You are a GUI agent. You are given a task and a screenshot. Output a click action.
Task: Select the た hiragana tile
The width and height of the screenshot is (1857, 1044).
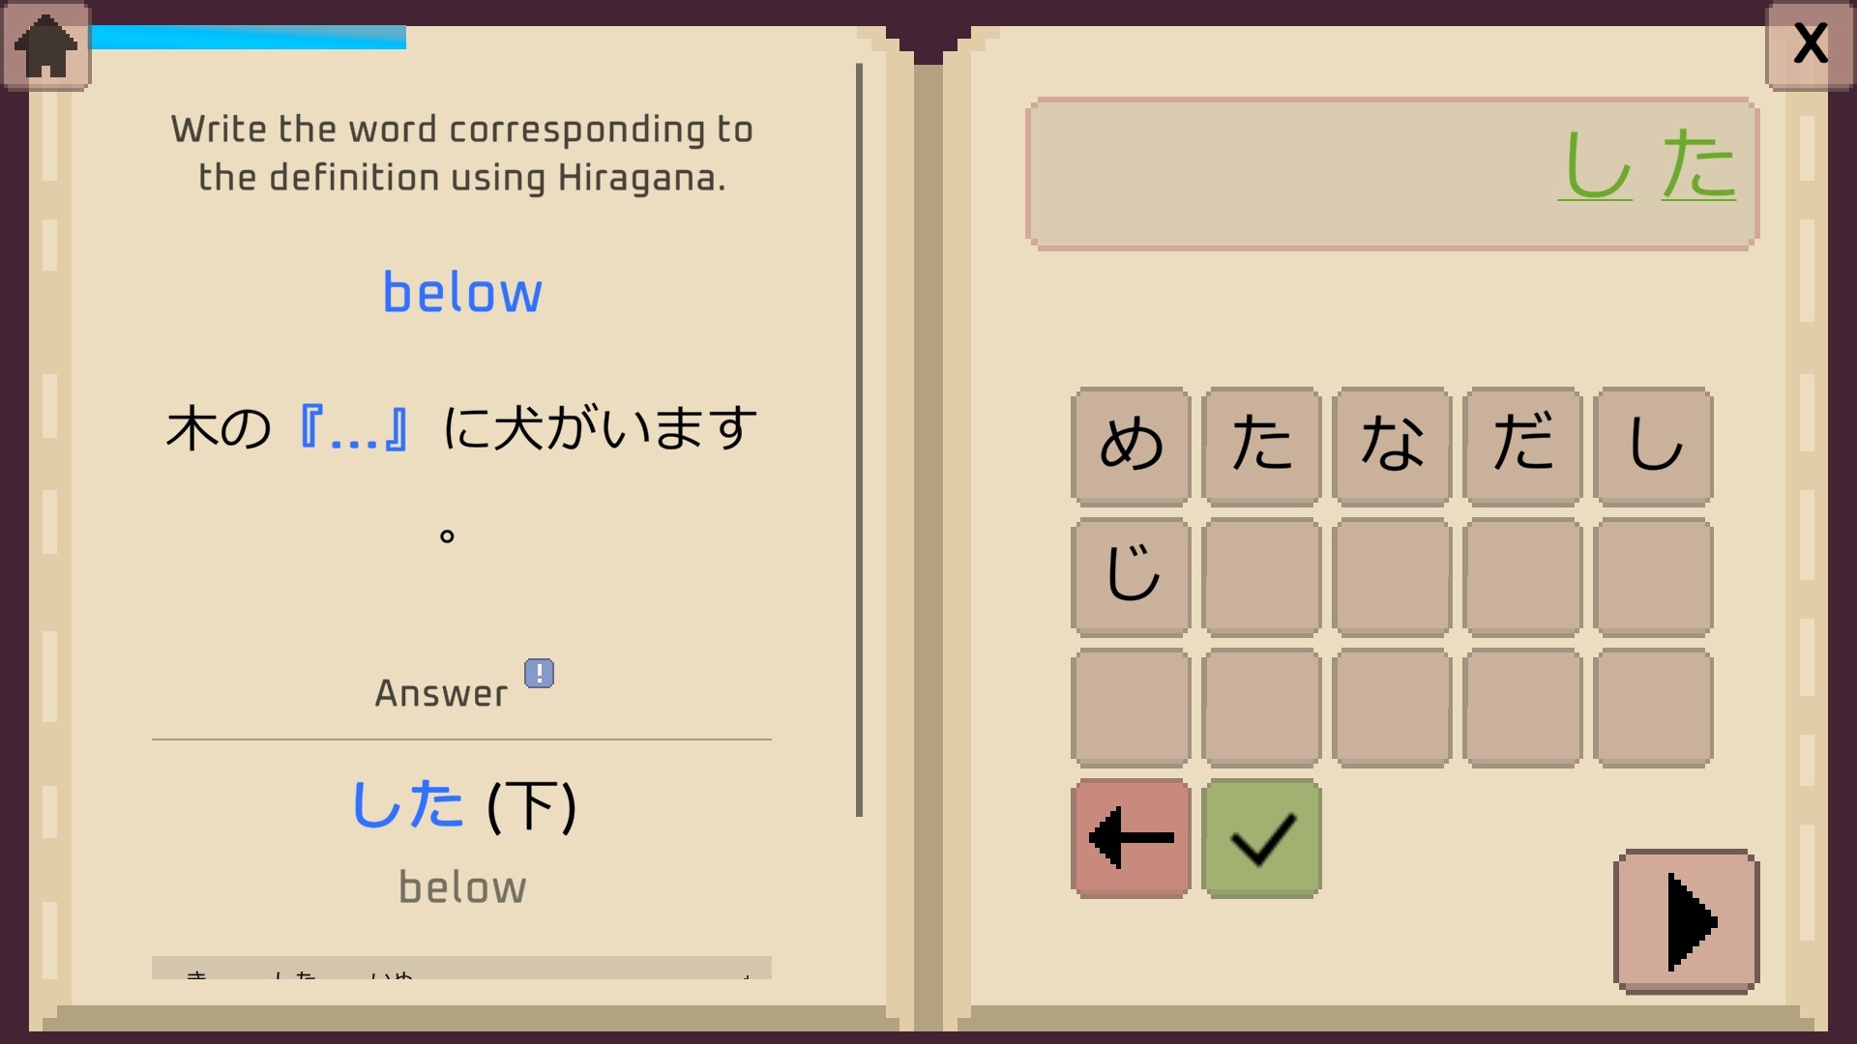1261,447
